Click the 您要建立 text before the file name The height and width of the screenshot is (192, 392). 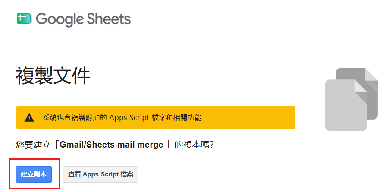(33, 145)
